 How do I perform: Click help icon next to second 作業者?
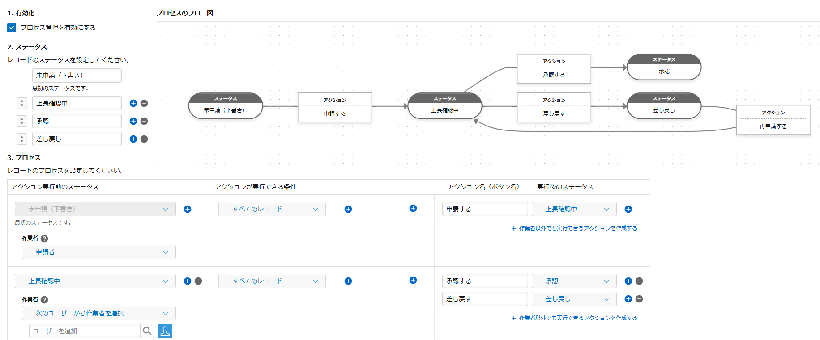[44, 300]
